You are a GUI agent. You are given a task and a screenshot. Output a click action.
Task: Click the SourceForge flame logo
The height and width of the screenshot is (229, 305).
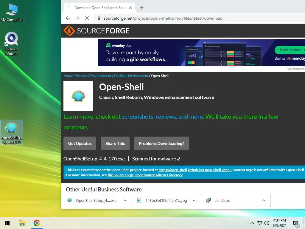click(69, 31)
